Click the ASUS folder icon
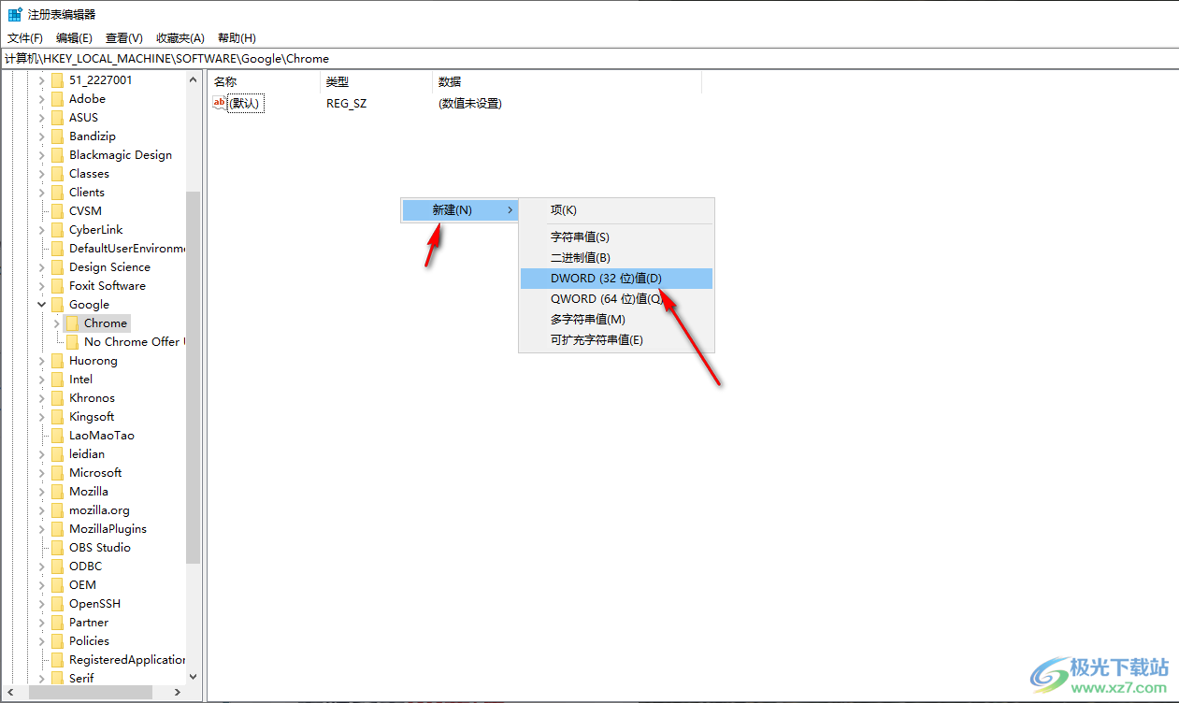The height and width of the screenshot is (703, 1179). (58, 118)
